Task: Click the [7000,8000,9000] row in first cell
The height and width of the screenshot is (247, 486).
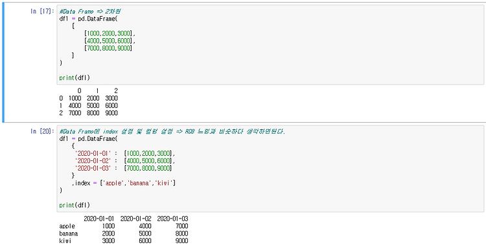Action: pyautogui.click(x=108, y=48)
